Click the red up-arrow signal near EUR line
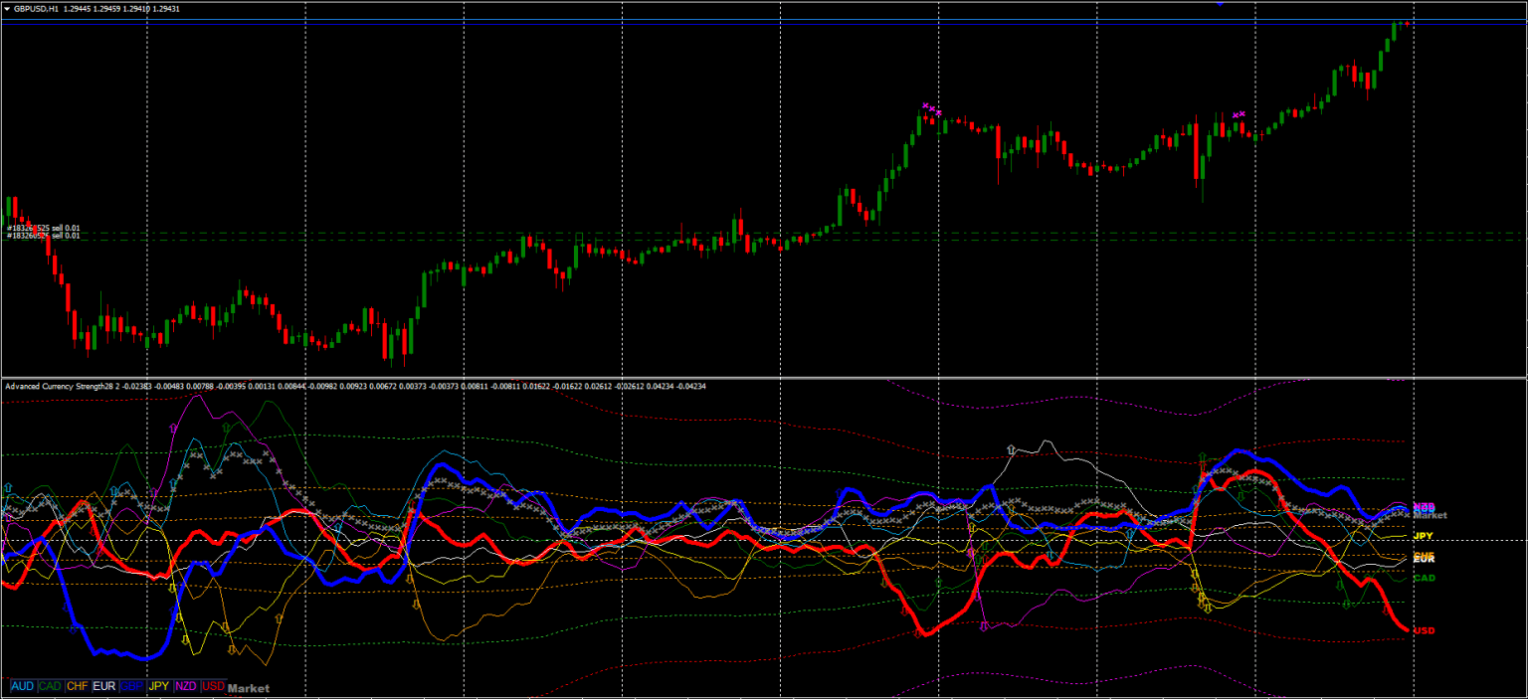The image size is (1528, 699). coord(1202,465)
